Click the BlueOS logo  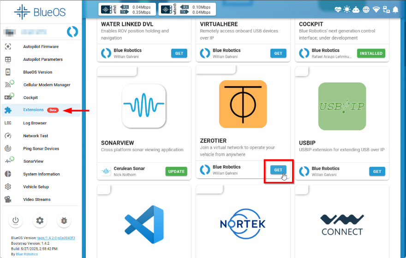point(40,12)
